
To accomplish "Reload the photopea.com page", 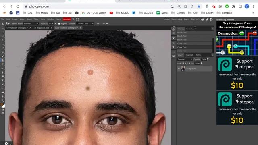I will click(18, 6).
